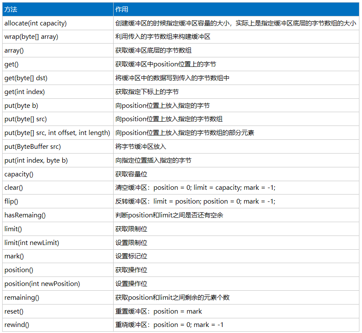Click 向position位置上放入指定的字节 description
Viewport: 362px width, 333px height.
coord(162,106)
